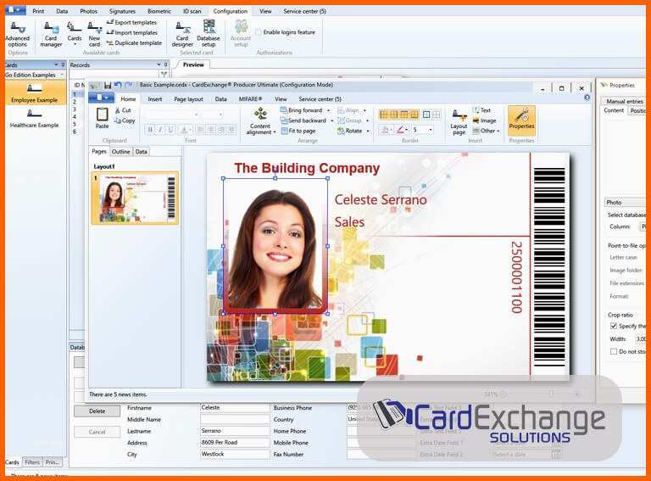Click Delete button
This screenshot has height=481, width=651.
(97, 411)
